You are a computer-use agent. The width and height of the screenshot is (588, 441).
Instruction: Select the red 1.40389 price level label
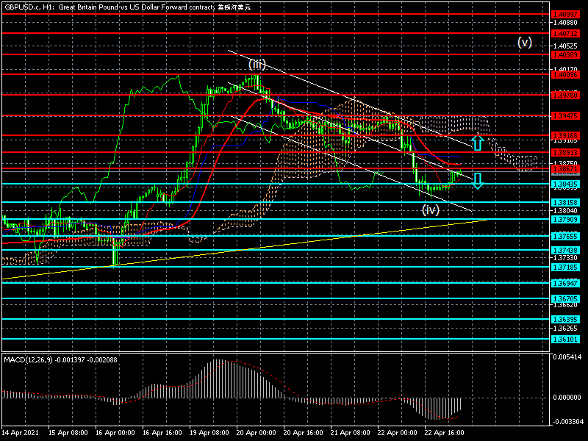(565, 54)
